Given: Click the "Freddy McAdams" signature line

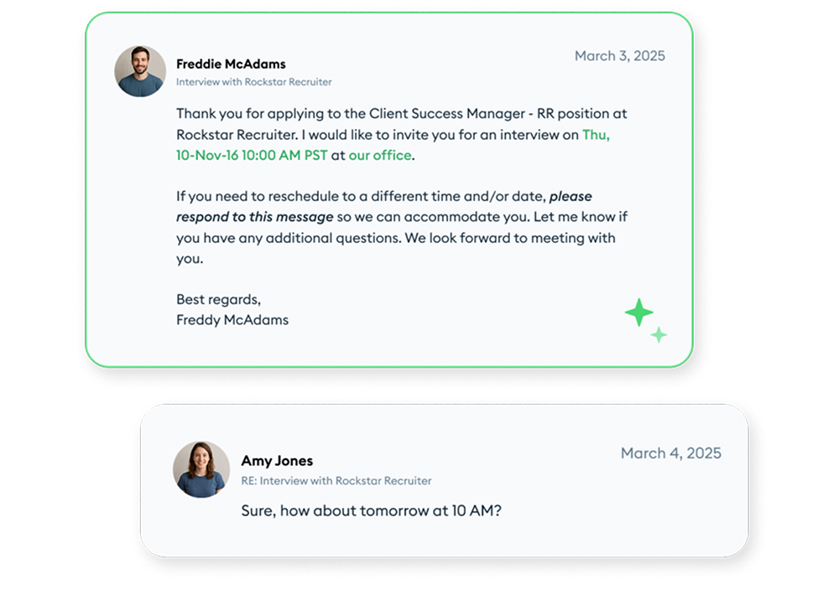Looking at the screenshot, I should (232, 319).
